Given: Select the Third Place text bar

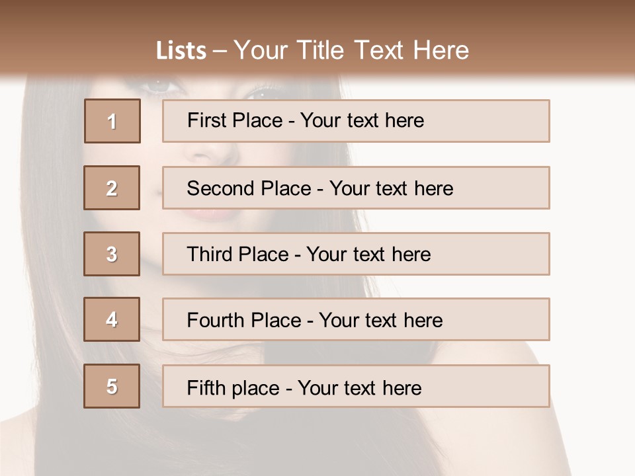Looking at the screenshot, I should coord(356,254).
